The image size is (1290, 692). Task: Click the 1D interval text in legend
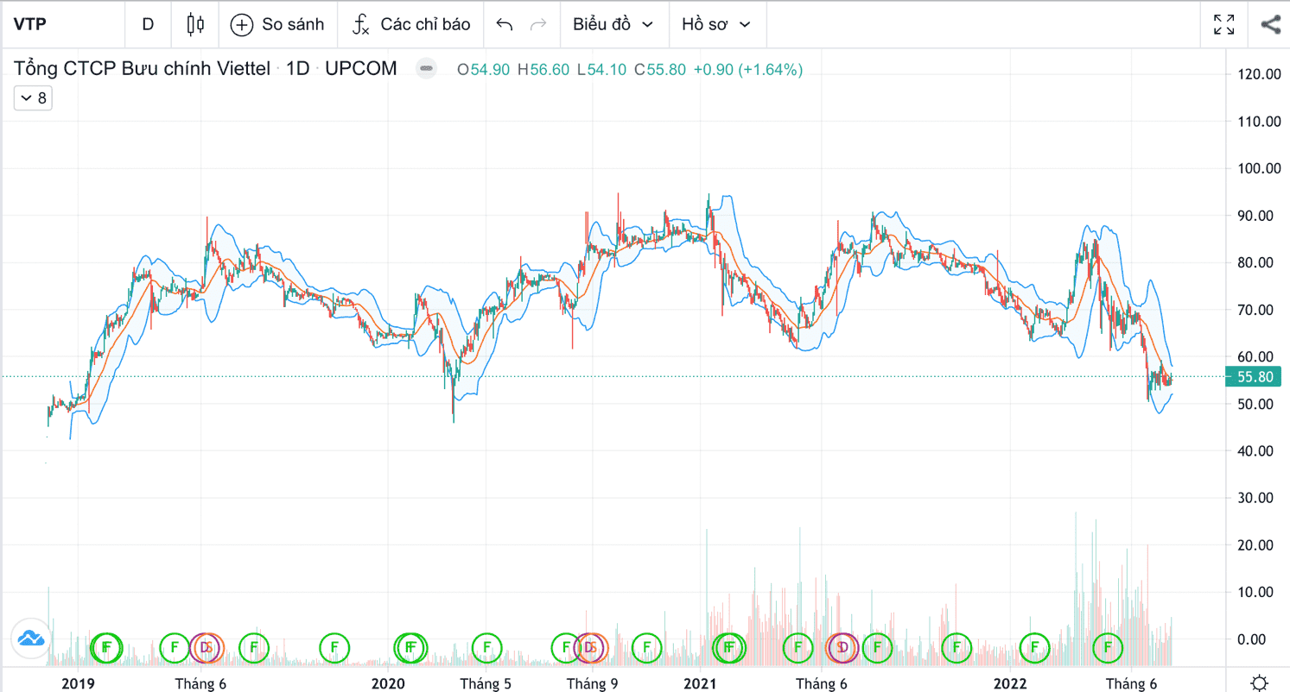click(x=298, y=69)
